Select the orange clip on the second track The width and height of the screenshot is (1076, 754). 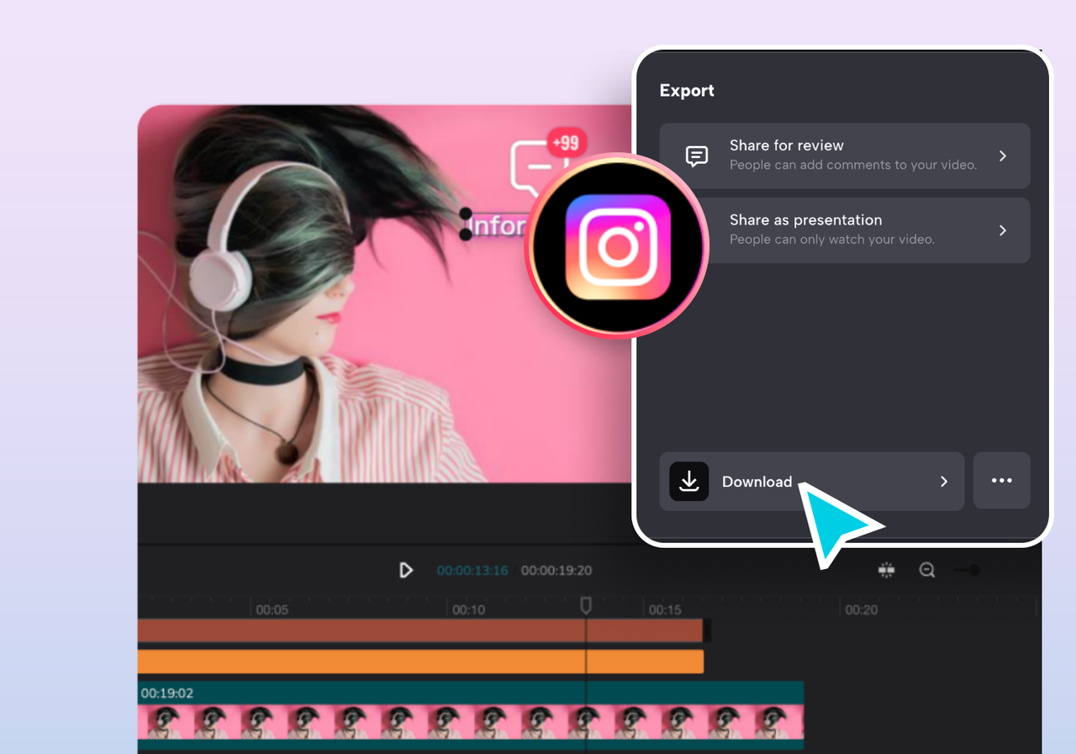coord(420,662)
